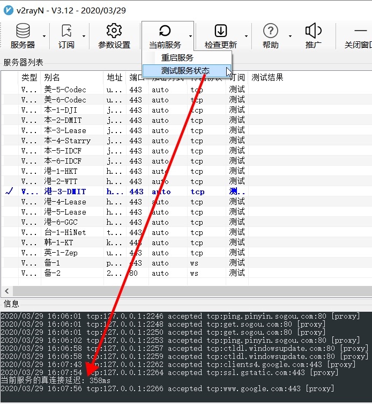The height and width of the screenshot is (404, 372).
Task: Select 重启服务 menu item
Action: click(x=177, y=58)
